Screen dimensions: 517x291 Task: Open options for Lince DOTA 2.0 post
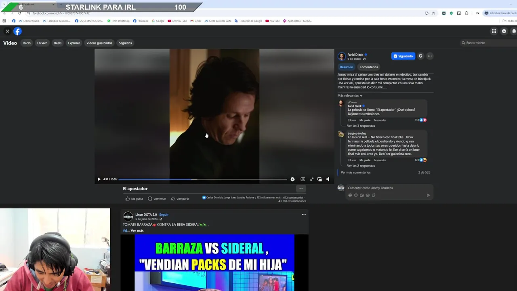[304, 215]
